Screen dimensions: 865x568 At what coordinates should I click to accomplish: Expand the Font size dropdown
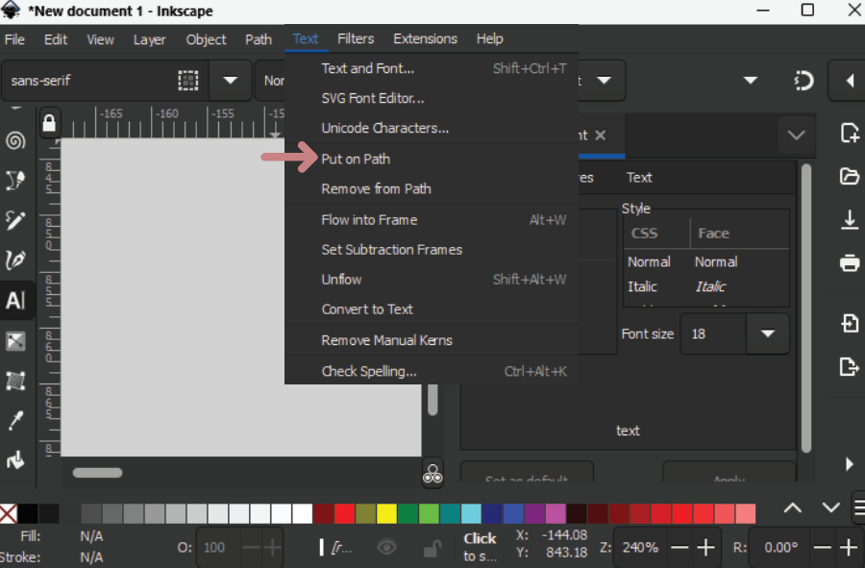pyautogui.click(x=767, y=334)
